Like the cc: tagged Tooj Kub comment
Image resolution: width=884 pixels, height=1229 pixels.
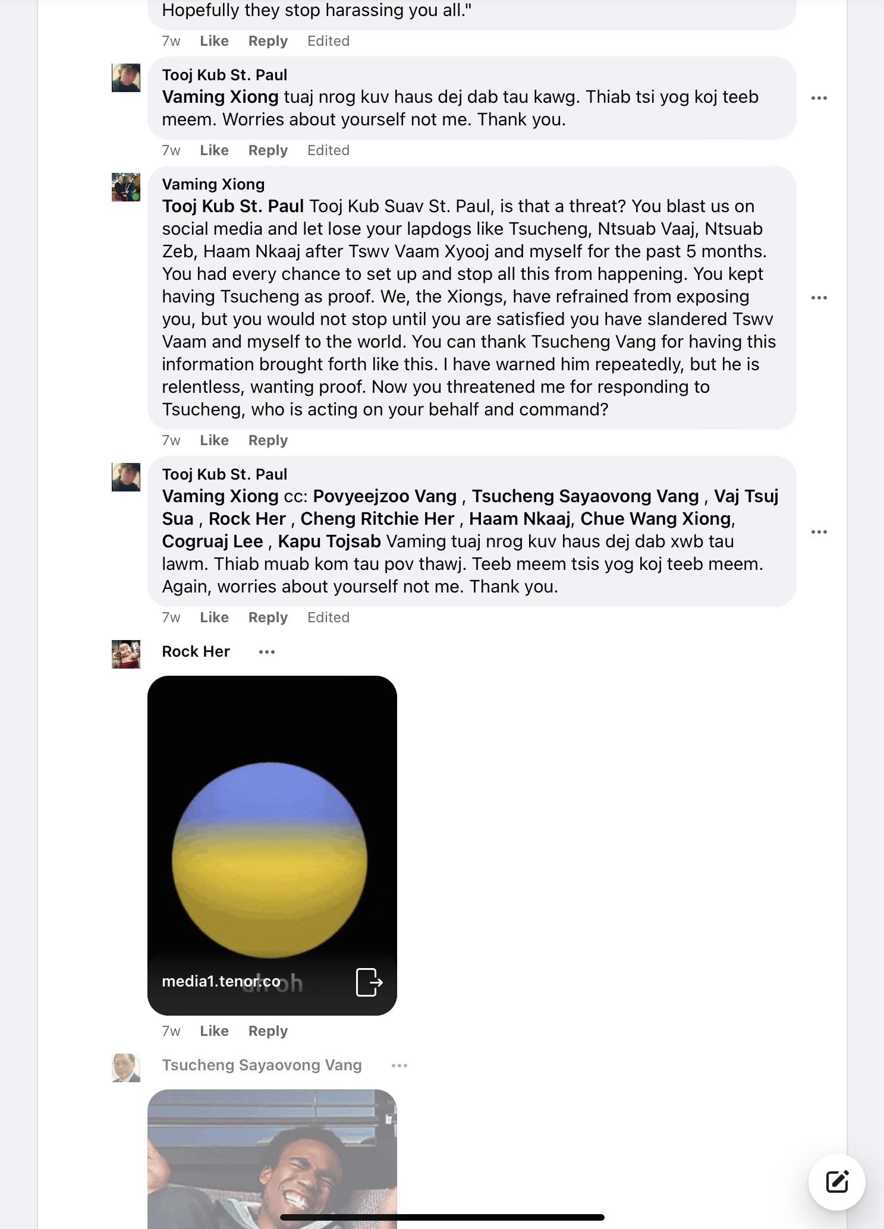pyautogui.click(x=214, y=617)
